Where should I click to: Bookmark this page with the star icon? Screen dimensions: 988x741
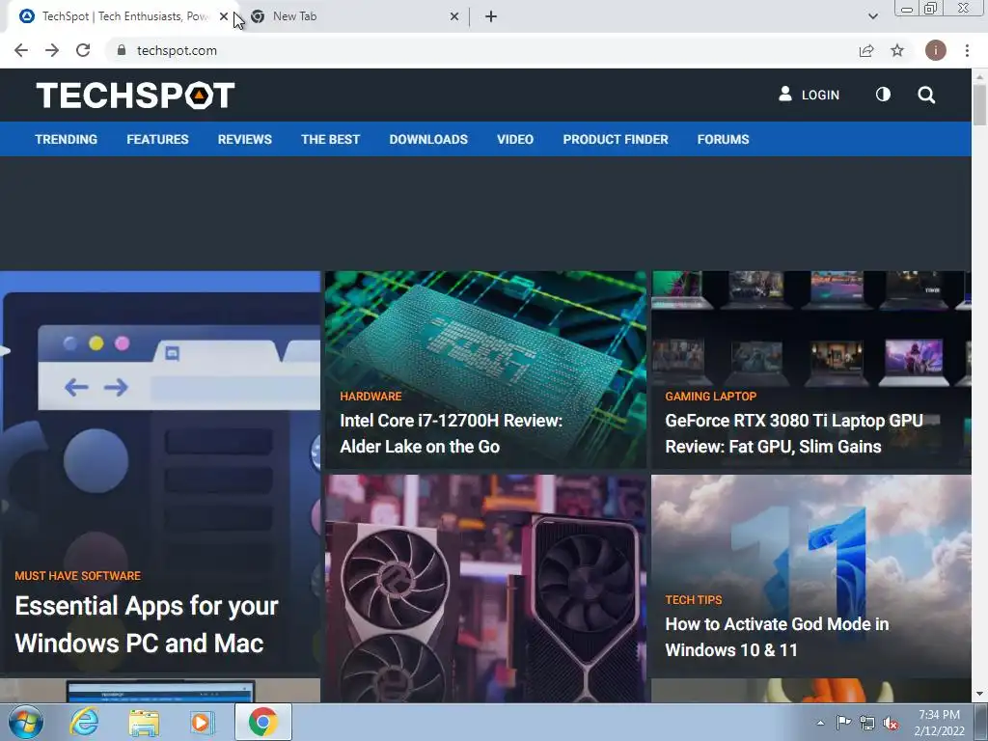click(897, 50)
